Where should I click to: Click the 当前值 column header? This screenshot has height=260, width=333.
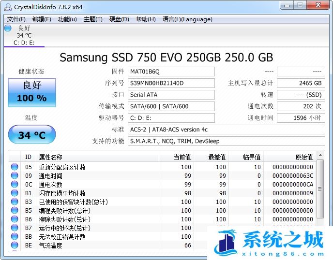[176, 157]
